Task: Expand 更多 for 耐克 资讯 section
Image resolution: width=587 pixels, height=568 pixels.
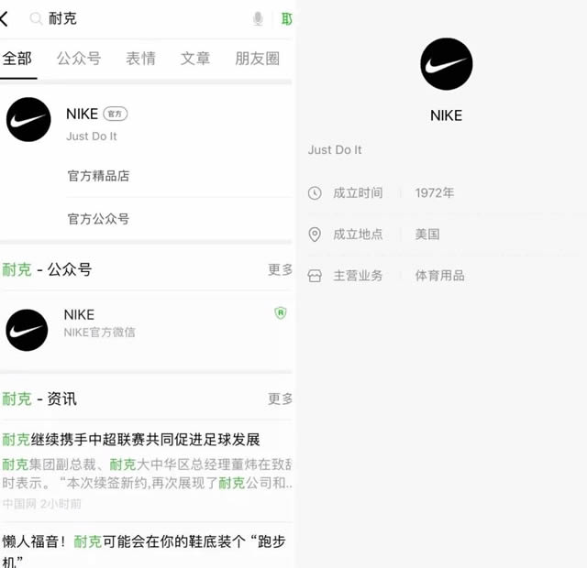Action: [280, 399]
